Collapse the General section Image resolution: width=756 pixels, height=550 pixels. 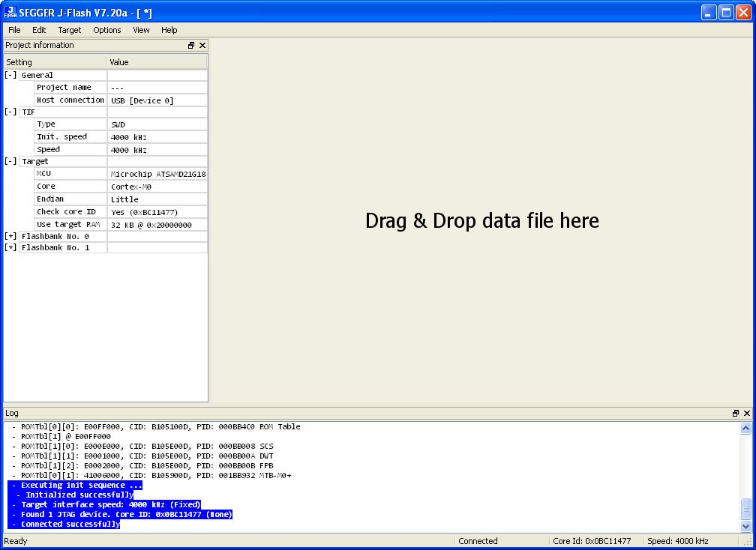coord(10,75)
